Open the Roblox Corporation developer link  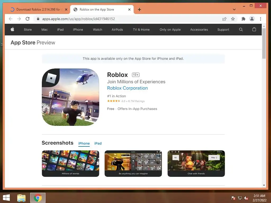coord(127,88)
